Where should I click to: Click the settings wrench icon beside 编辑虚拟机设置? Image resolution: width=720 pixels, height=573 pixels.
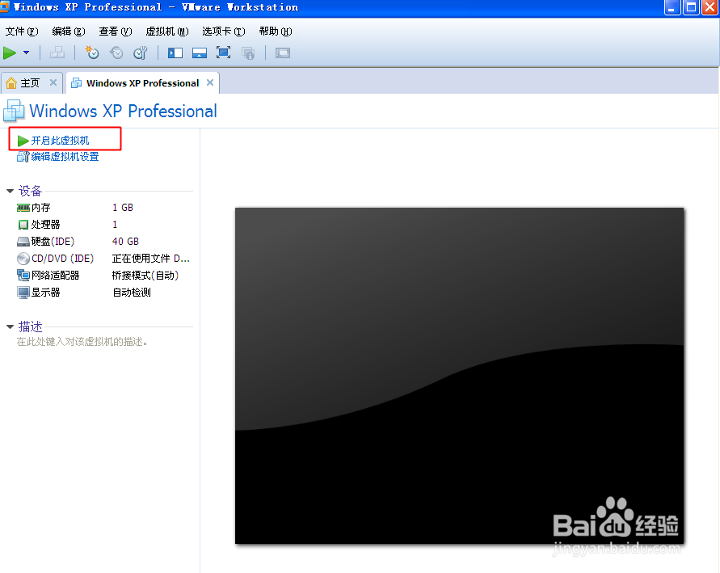tap(23, 157)
